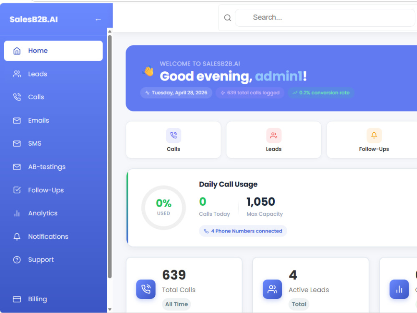
Task: Click the 1,050 Max Capacity value
Action: pyautogui.click(x=261, y=202)
